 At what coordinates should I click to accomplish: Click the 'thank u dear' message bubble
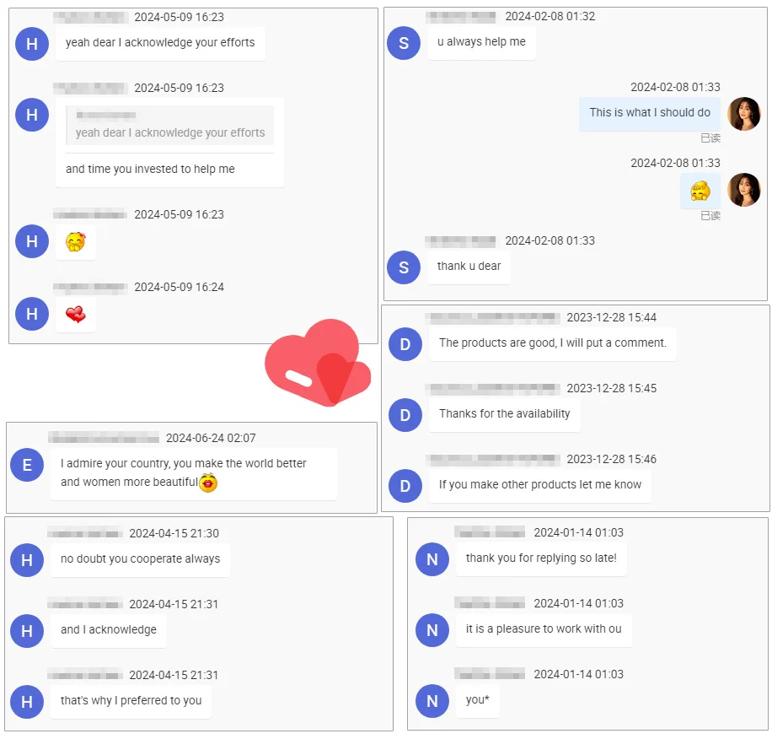point(469,267)
